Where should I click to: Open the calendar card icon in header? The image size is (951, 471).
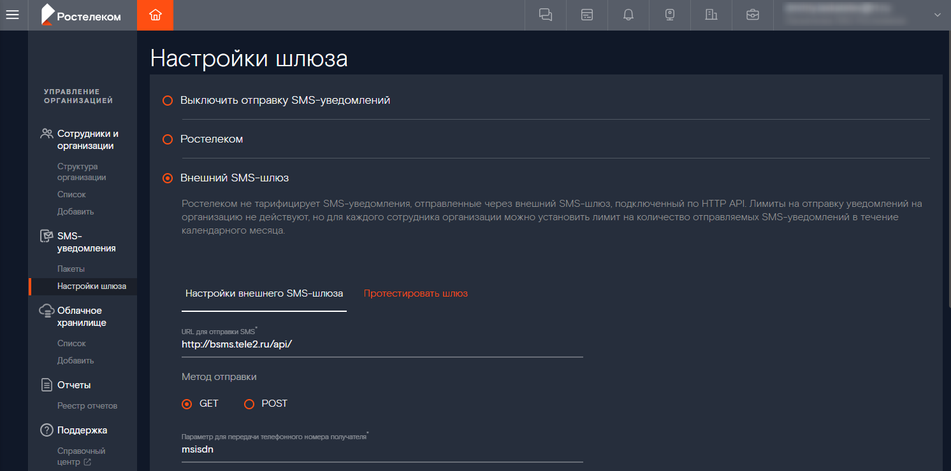[x=587, y=15]
